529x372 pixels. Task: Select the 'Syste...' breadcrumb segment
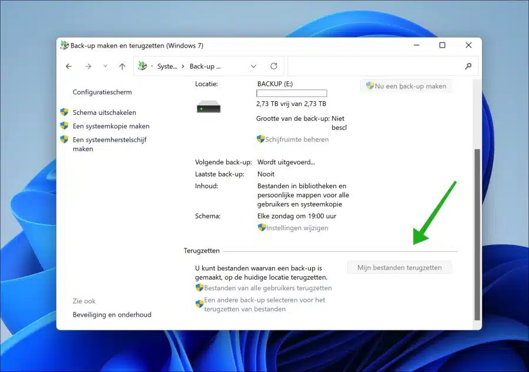(167, 67)
